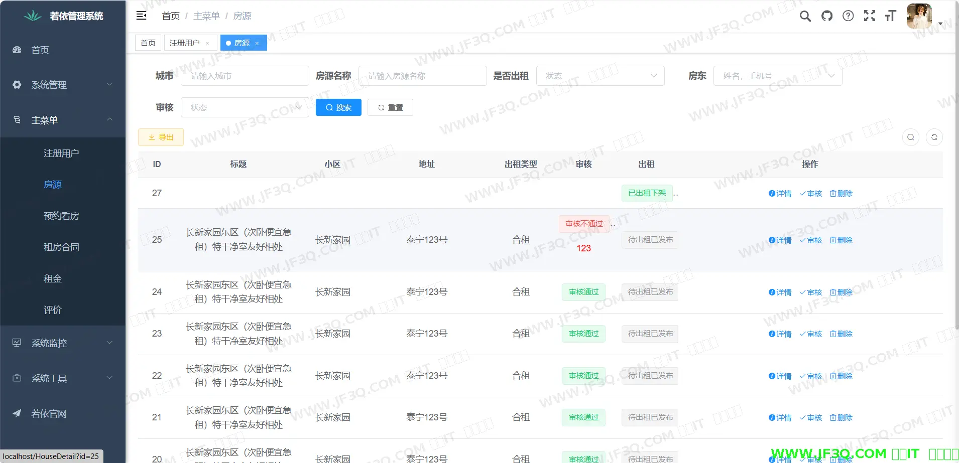Change layout size with text-size icon
Image resolution: width=959 pixels, height=463 pixels.
tap(891, 16)
